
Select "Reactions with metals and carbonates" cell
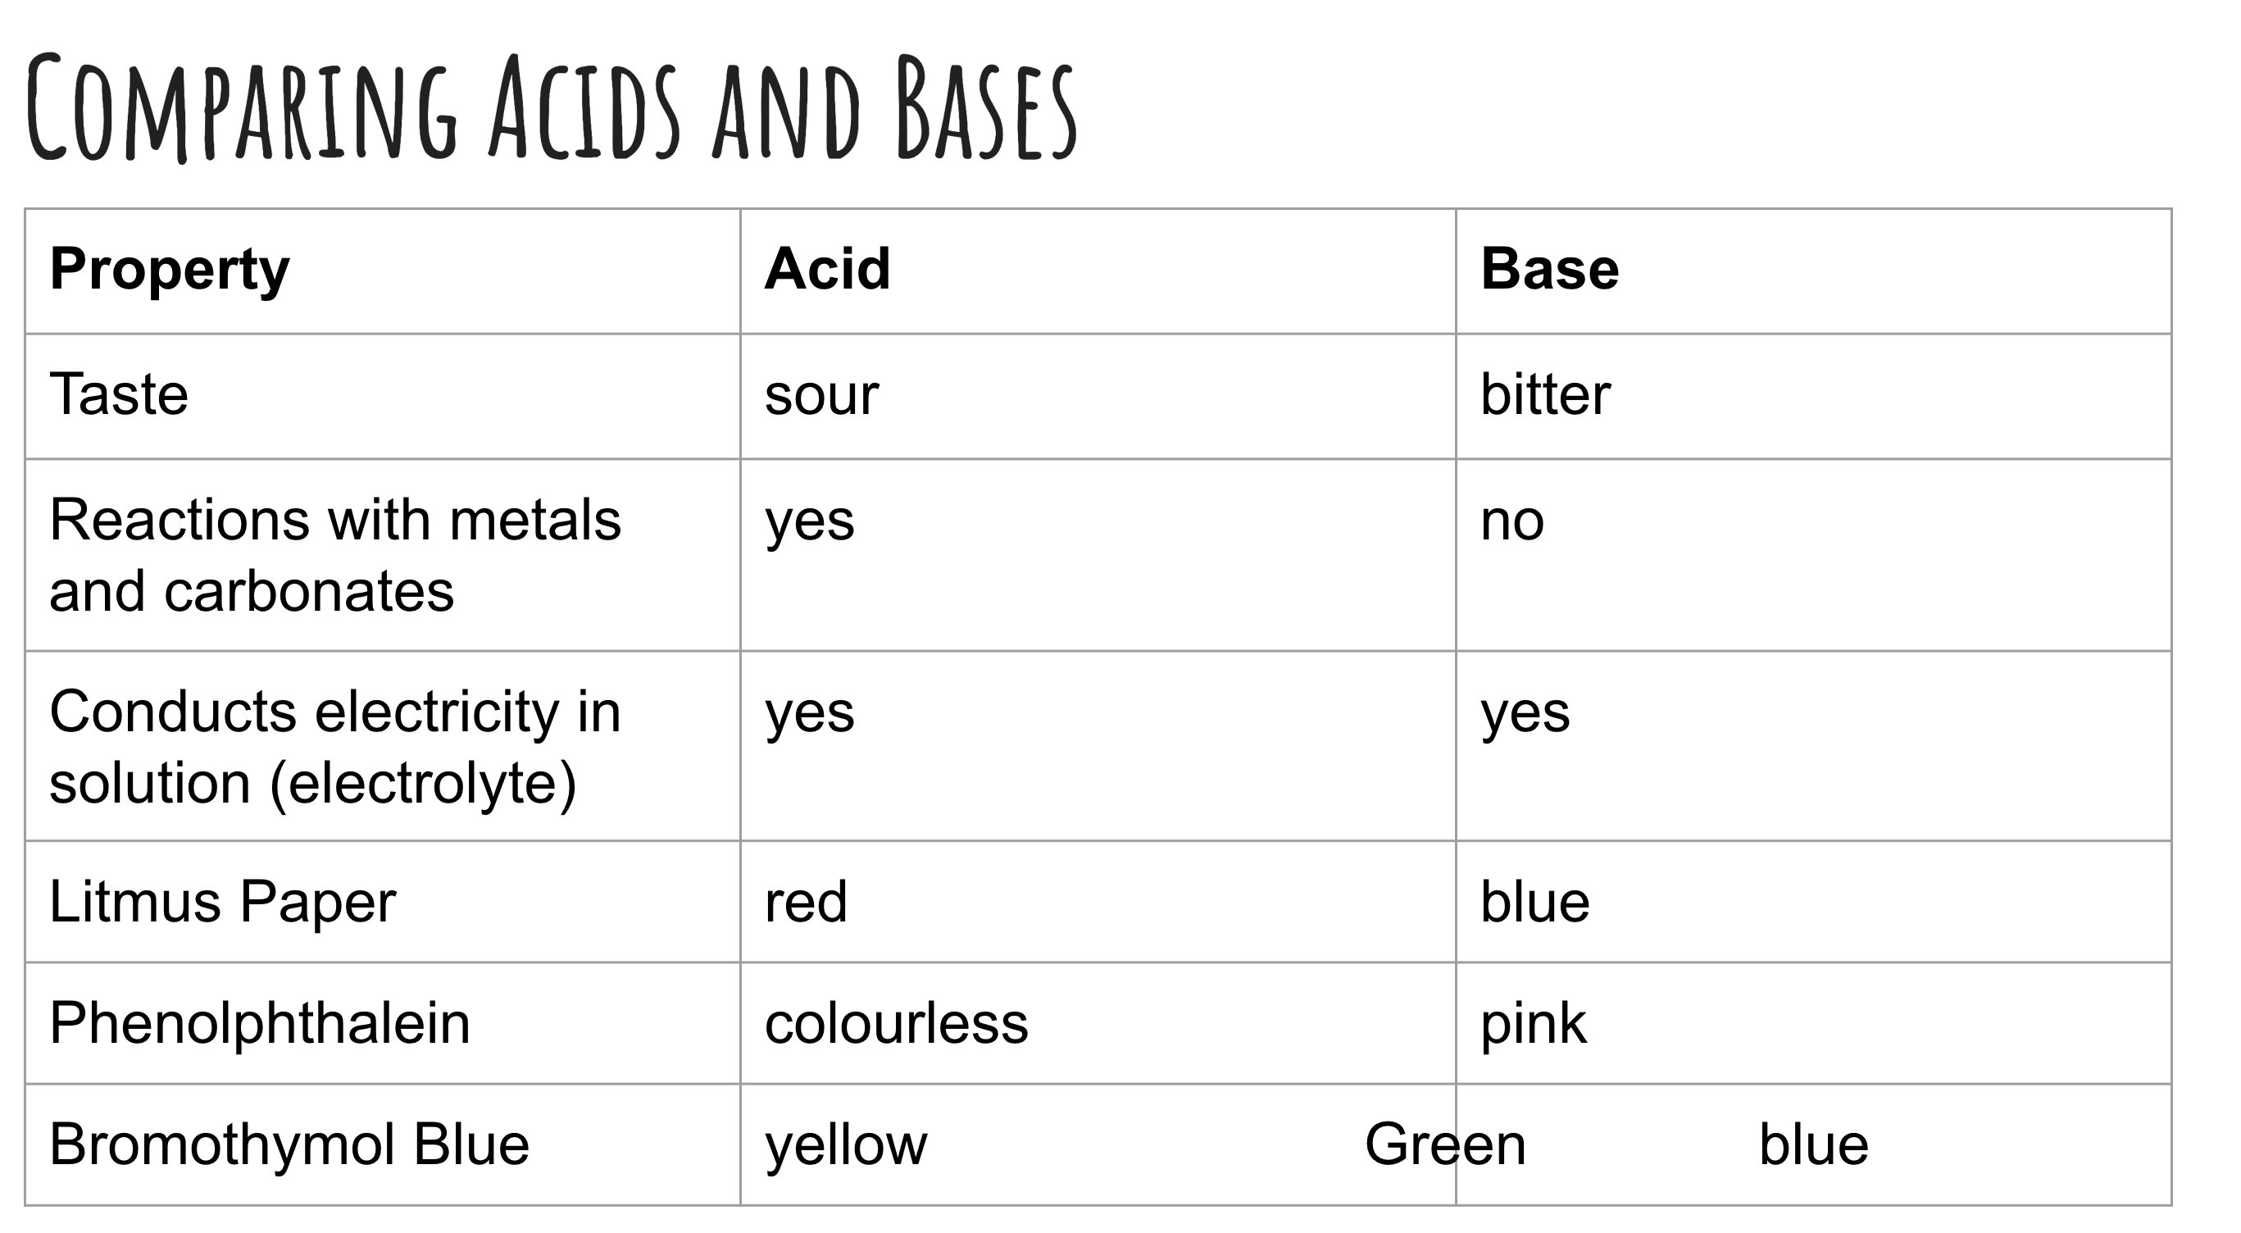click(335, 555)
